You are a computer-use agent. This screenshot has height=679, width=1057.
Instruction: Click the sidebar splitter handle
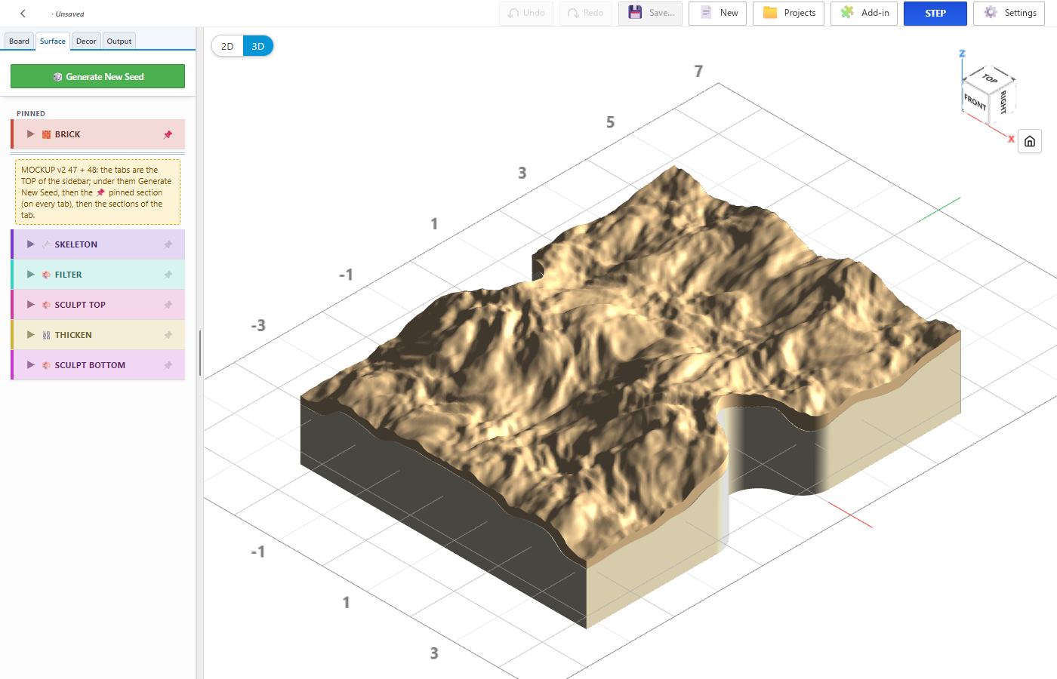(x=200, y=353)
